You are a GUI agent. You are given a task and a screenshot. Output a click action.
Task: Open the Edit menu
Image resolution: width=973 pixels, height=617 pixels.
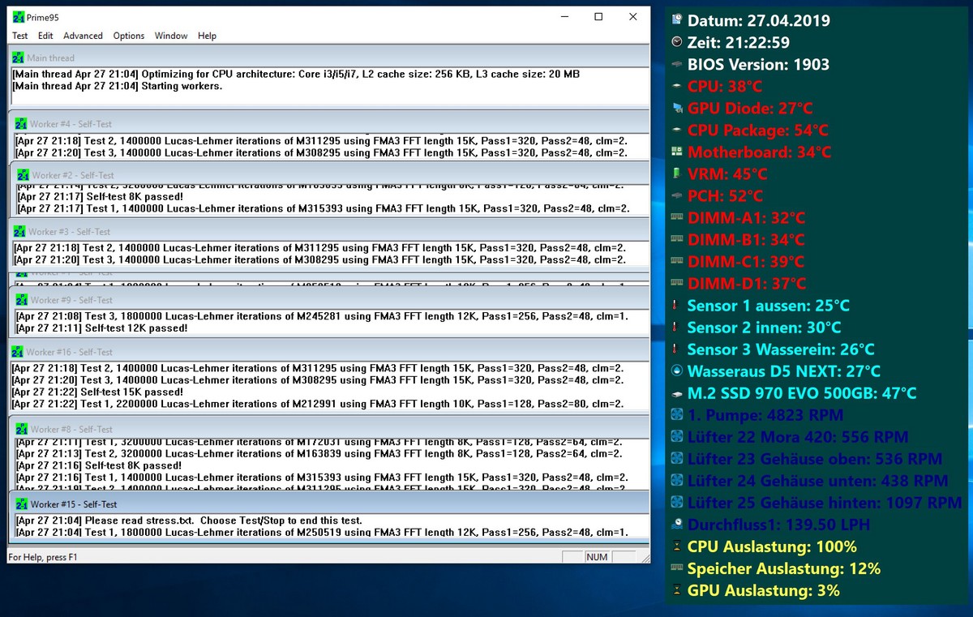[x=45, y=36]
